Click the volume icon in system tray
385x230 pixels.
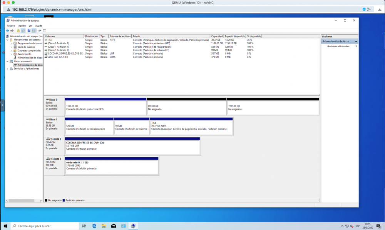[x=352, y=226]
